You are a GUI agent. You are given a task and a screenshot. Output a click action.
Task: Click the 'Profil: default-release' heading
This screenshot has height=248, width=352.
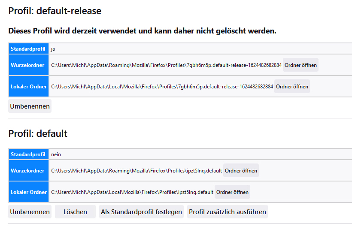[x=55, y=11]
